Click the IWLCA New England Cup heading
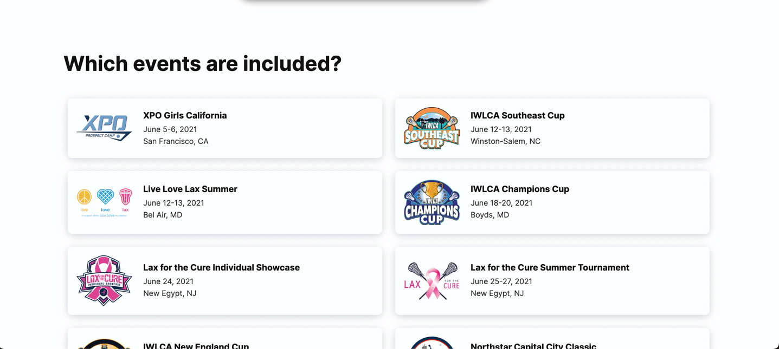 click(x=196, y=346)
